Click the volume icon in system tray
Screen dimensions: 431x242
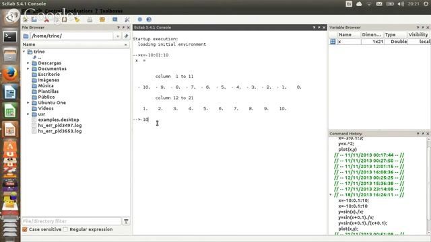(401, 4)
